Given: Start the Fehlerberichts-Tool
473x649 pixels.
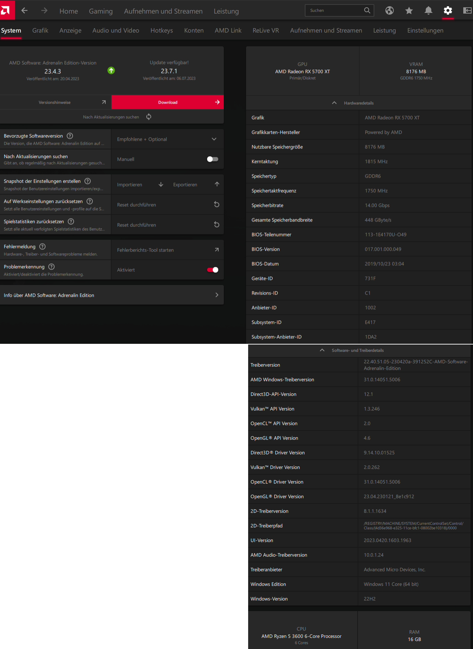Looking at the screenshot, I should (167, 250).
